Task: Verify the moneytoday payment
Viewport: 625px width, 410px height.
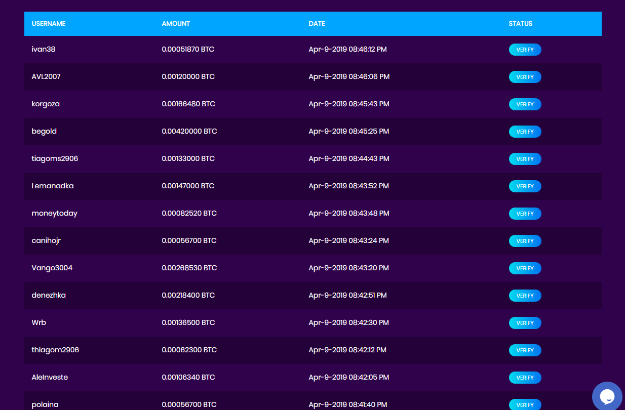Action: click(x=525, y=214)
